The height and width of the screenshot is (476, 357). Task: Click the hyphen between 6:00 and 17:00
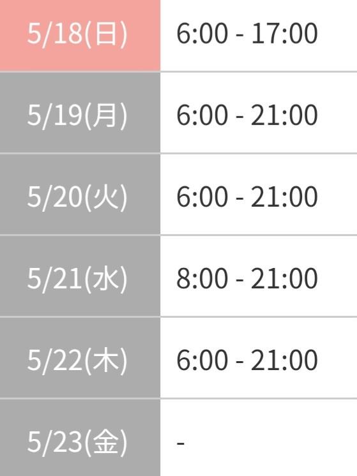239,35
